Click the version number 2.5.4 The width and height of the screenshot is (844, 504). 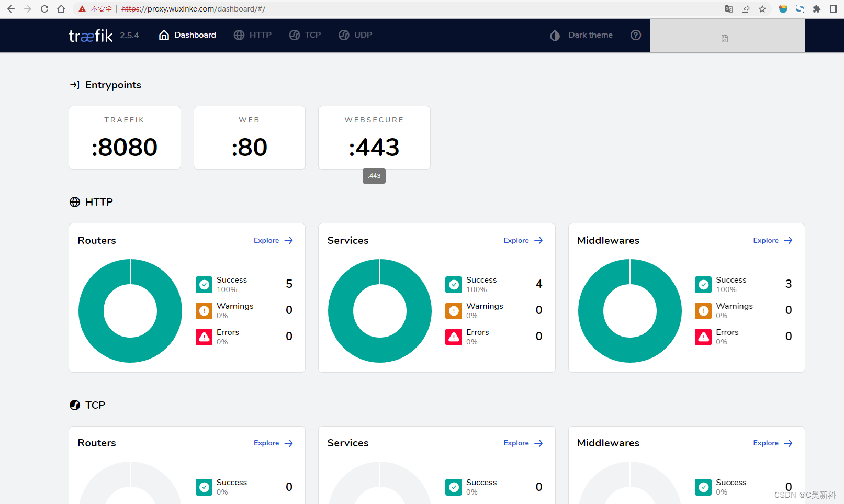(x=129, y=36)
